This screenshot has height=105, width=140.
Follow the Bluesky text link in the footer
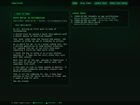point(52,103)
